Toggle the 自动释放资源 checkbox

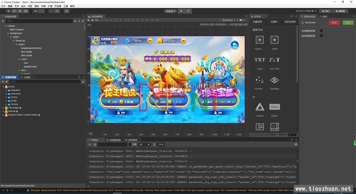pyautogui.click(x=321, y=31)
